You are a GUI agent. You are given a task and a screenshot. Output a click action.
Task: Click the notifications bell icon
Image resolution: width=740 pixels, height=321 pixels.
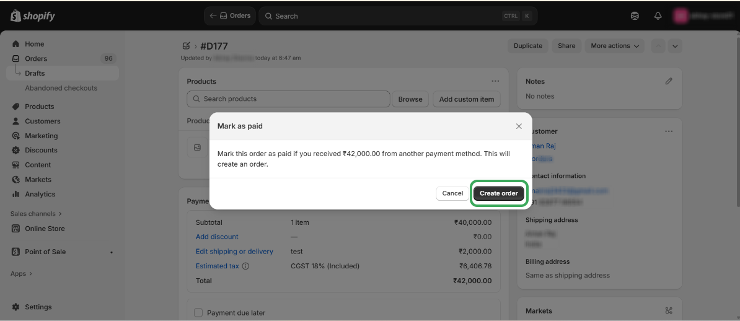pyautogui.click(x=658, y=16)
